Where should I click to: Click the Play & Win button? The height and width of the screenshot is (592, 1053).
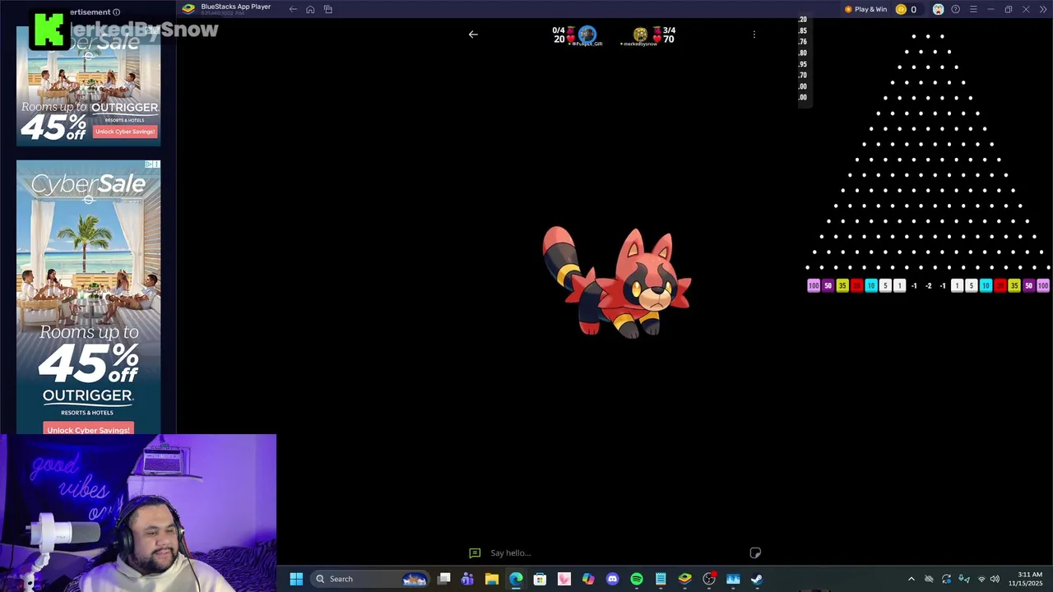pyautogui.click(x=865, y=9)
